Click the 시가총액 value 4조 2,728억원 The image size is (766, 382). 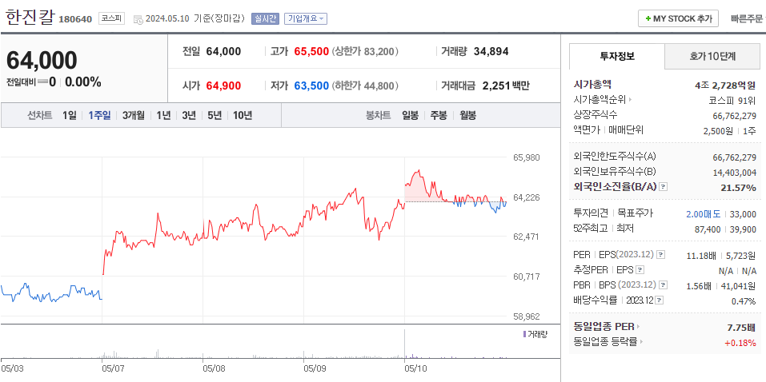(x=725, y=85)
